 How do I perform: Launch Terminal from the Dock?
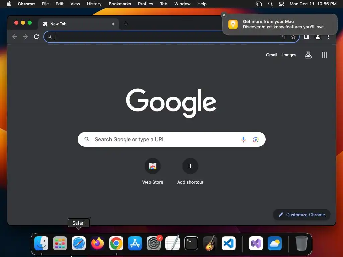[x=191, y=243]
